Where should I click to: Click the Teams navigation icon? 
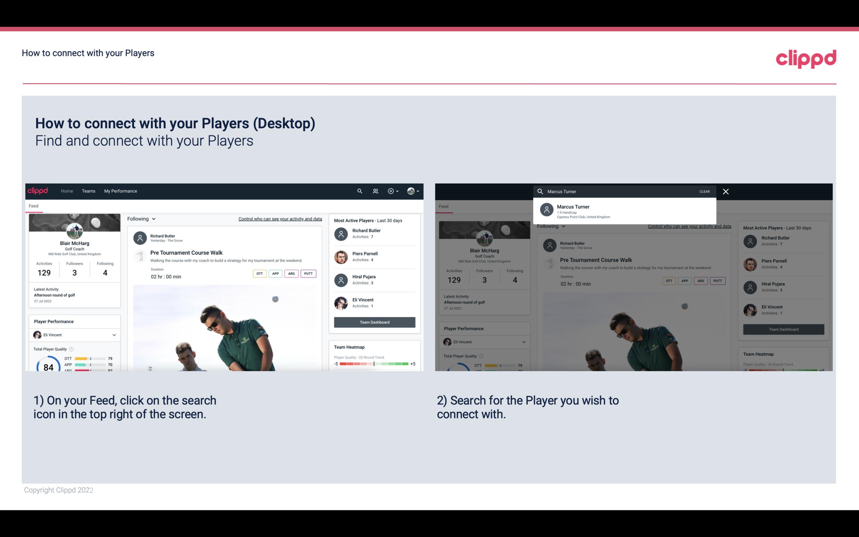click(x=88, y=191)
